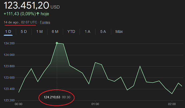Click the 02:00 time axis label

[172, 104]
